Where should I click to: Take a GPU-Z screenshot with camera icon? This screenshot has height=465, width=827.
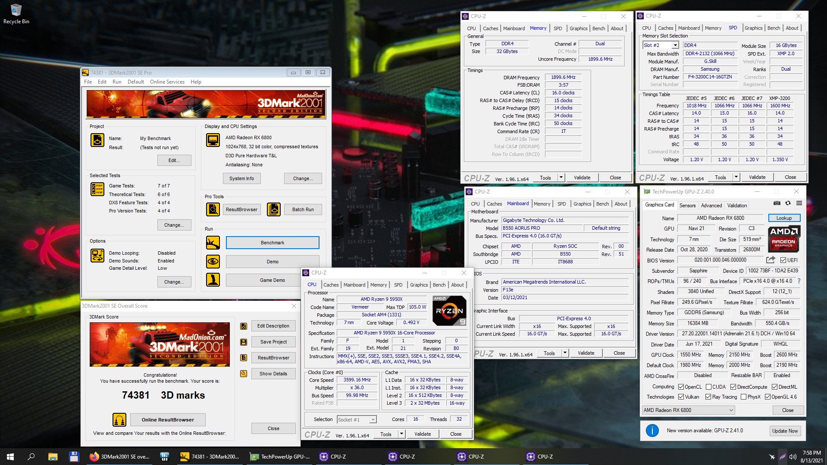[x=777, y=203]
